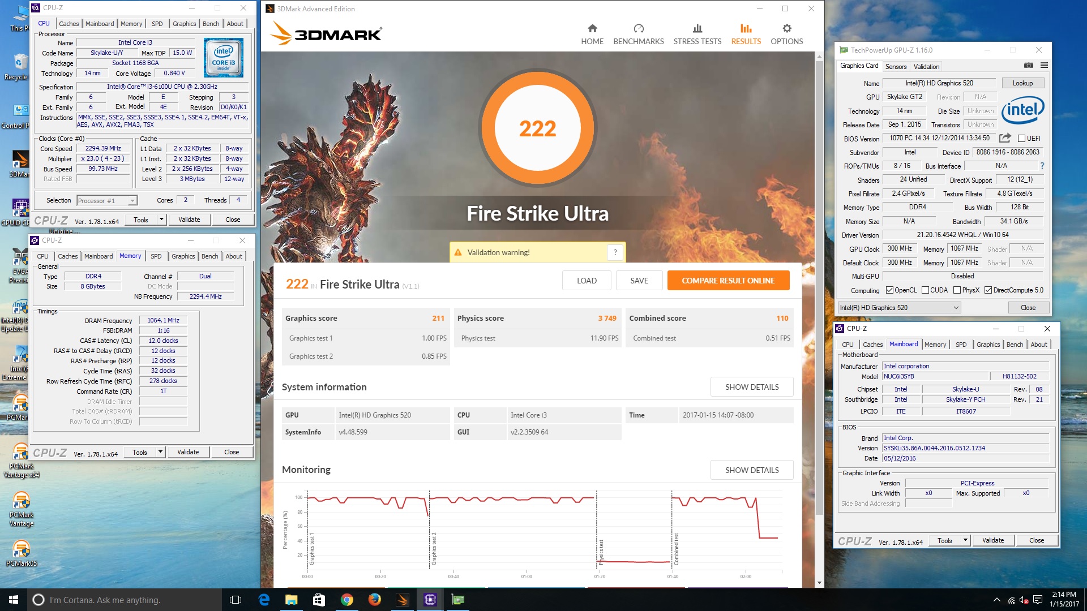Viewport: 1087px width, 611px height.
Task: Open Action Center notifications icon
Action: pyautogui.click(x=1038, y=600)
